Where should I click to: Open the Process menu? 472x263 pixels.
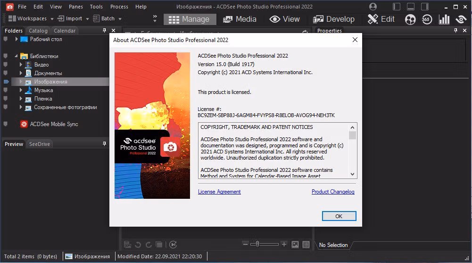119,7
